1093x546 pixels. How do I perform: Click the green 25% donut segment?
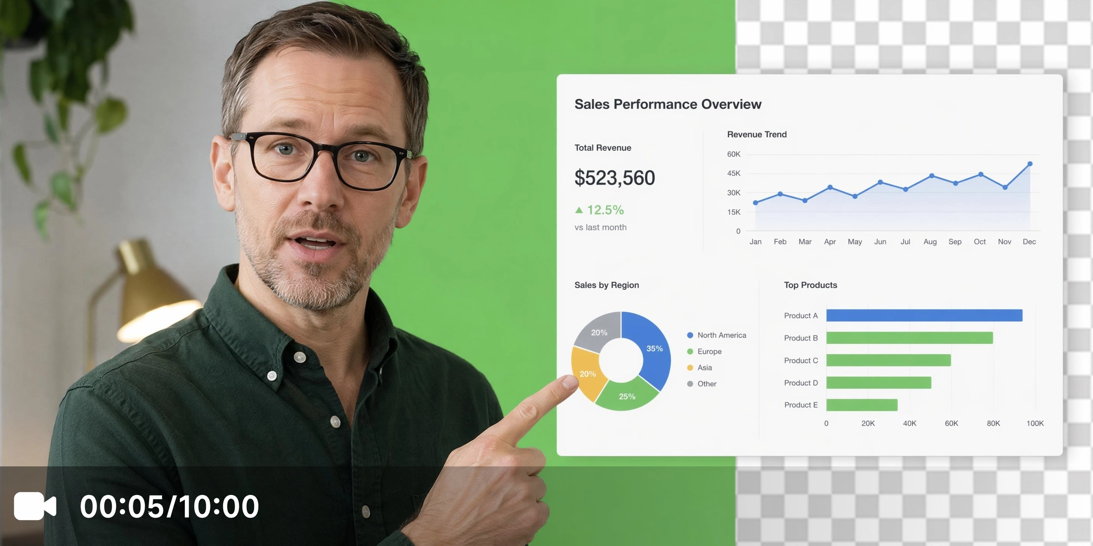click(627, 395)
